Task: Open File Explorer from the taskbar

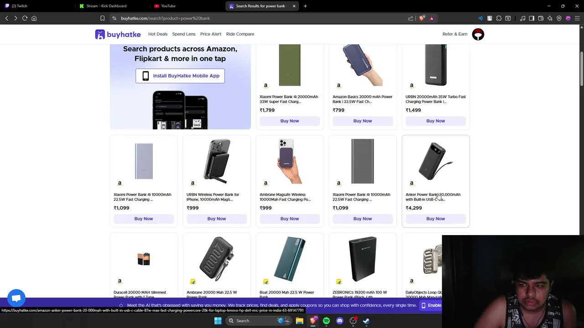Action: pos(299,321)
